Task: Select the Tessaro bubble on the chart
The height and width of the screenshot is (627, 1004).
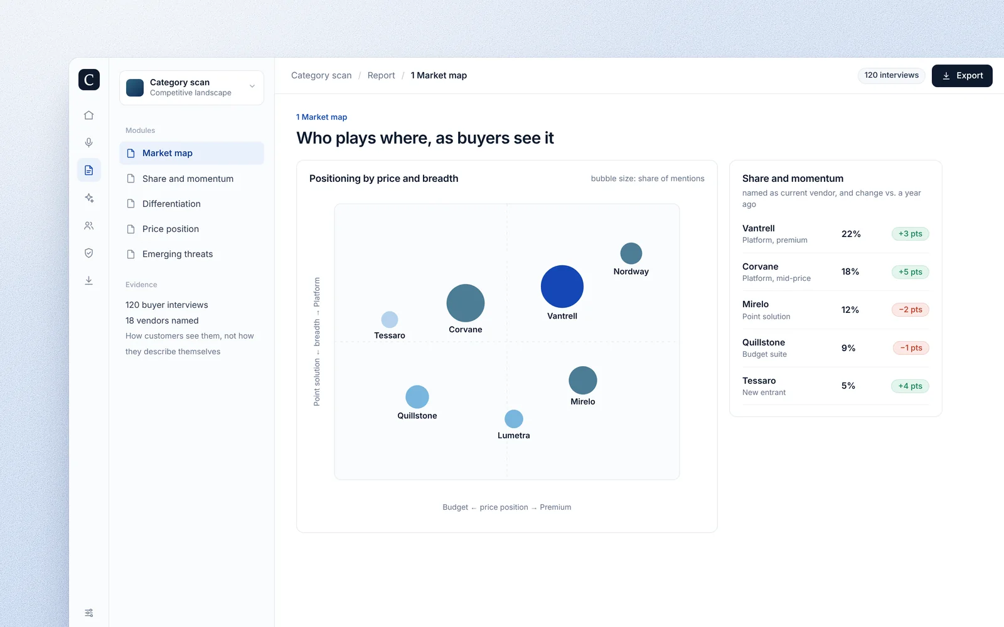Action: coord(390,319)
